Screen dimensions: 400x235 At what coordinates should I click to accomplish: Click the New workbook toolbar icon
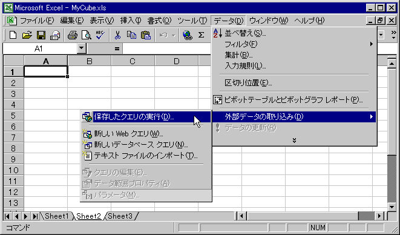click(13, 35)
